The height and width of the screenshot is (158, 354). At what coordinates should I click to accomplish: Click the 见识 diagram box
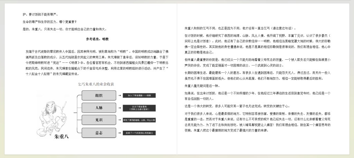(x=99, y=120)
